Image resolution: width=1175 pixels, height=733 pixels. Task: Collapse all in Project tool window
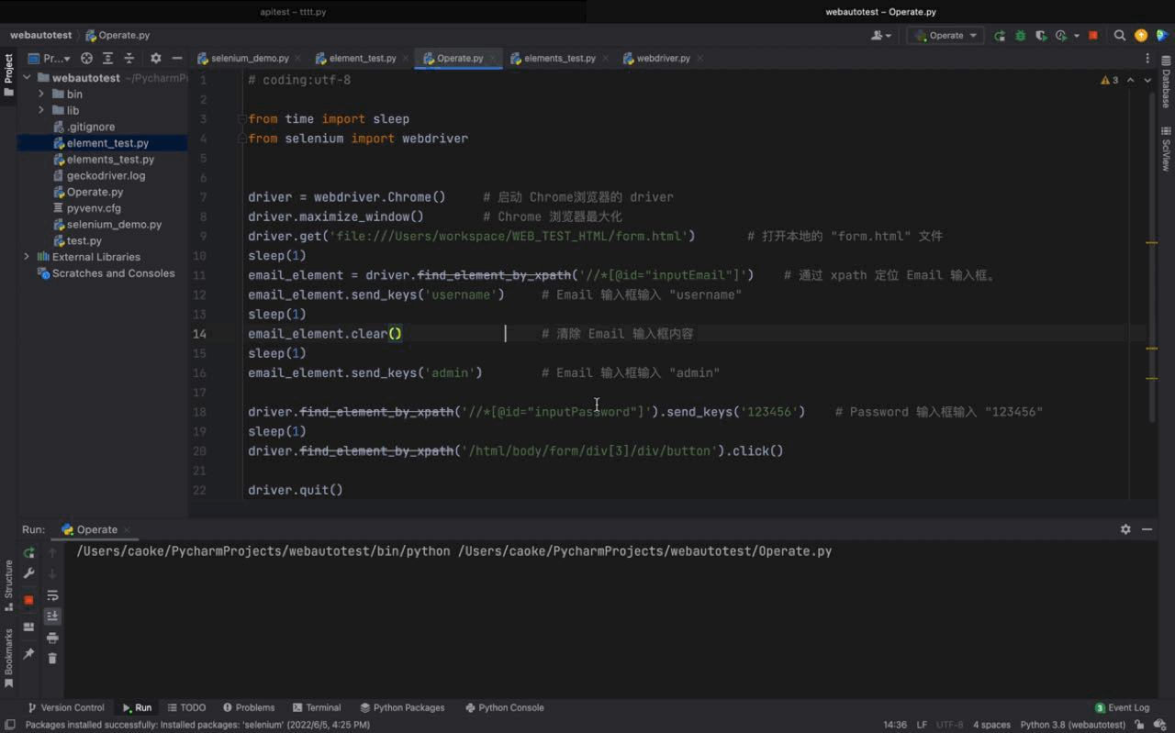coord(129,59)
